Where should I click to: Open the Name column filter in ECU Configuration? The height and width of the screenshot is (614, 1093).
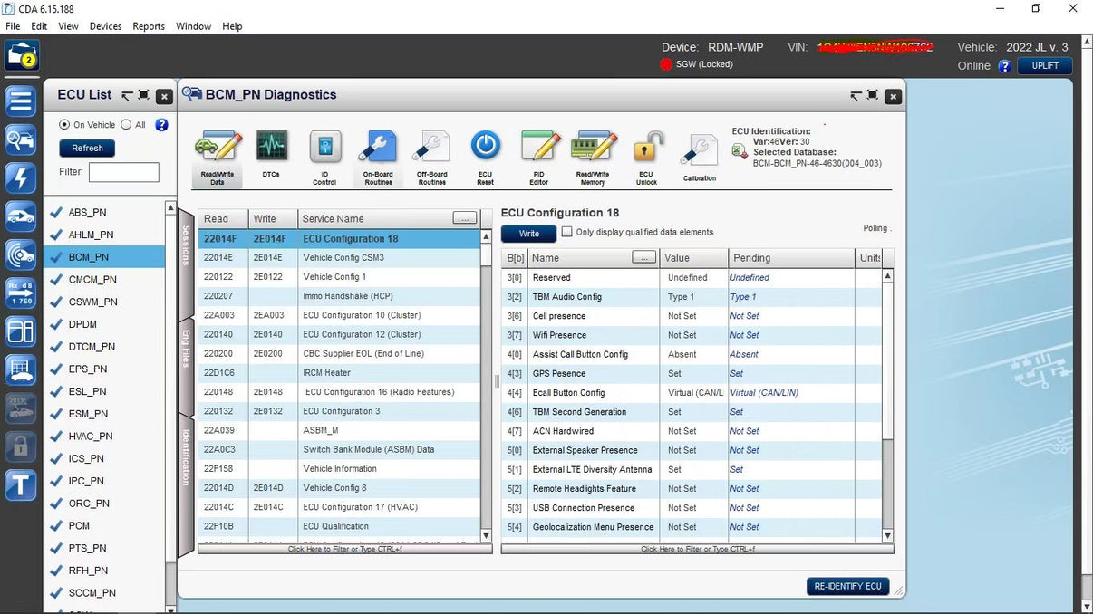(x=644, y=257)
